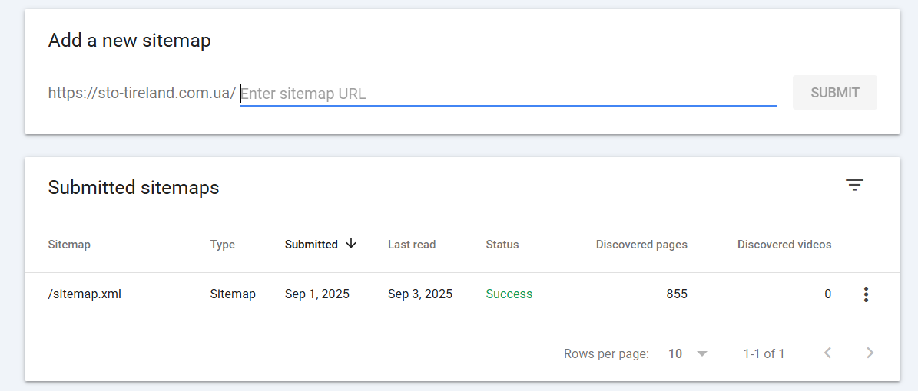Open the filter icon in Submitted sitemaps
918x391 pixels.
pos(855,186)
